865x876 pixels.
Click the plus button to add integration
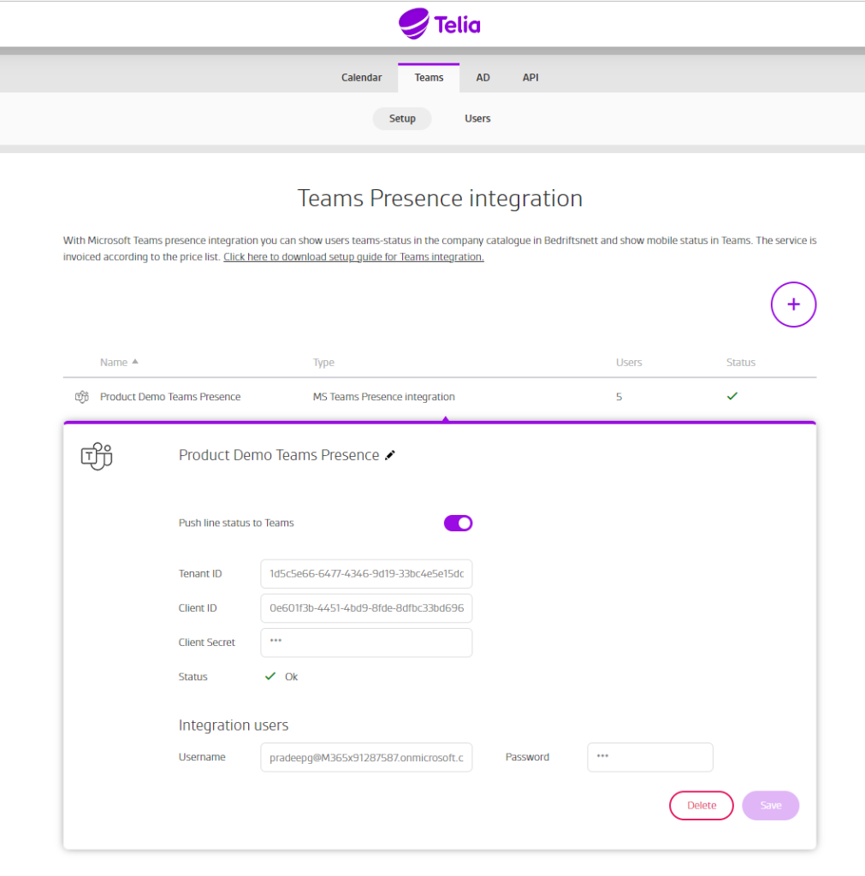(793, 305)
